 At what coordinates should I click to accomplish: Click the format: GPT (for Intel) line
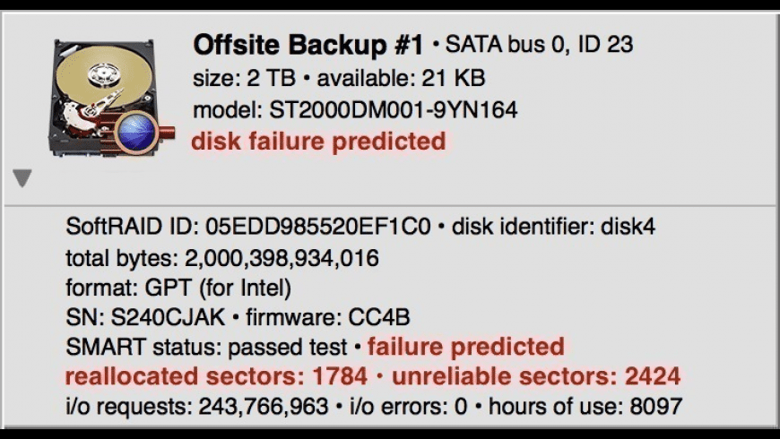pyautogui.click(x=178, y=289)
